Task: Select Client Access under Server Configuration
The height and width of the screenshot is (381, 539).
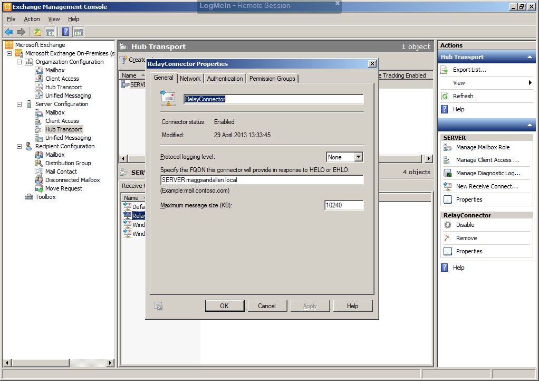Action: [x=62, y=121]
